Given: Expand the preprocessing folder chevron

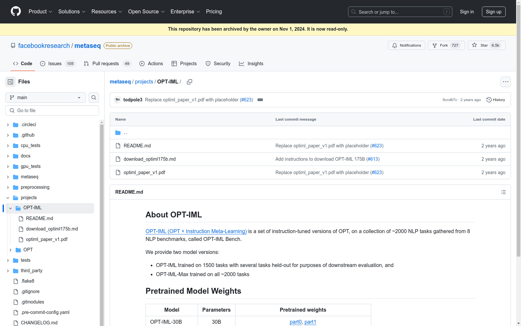Looking at the screenshot, I should click(x=8, y=187).
